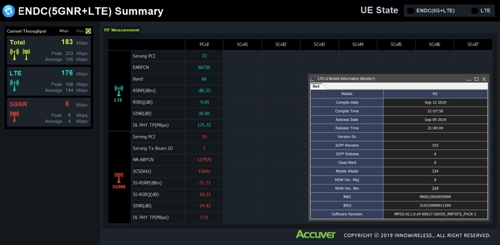
Task: Click the green Mbps/Gbps unit toggle icon
Action: pos(88,31)
